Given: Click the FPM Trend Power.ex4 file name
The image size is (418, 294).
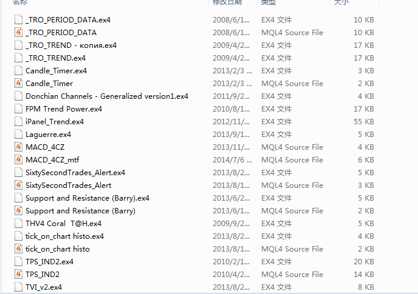Looking at the screenshot, I should coord(64,109).
